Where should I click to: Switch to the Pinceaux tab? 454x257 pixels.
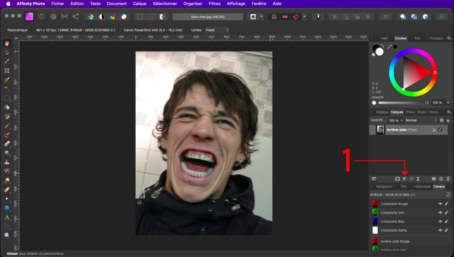436,38
